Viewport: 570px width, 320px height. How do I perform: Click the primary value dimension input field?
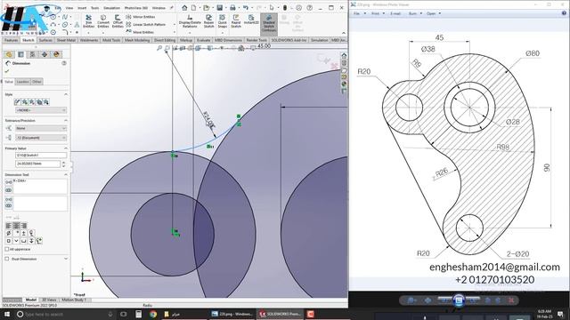pos(37,164)
